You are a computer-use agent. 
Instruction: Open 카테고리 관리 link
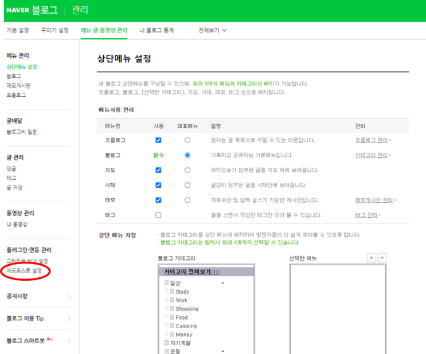[x=372, y=155]
